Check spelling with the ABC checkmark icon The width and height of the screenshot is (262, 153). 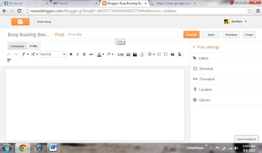click(x=9, y=60)
